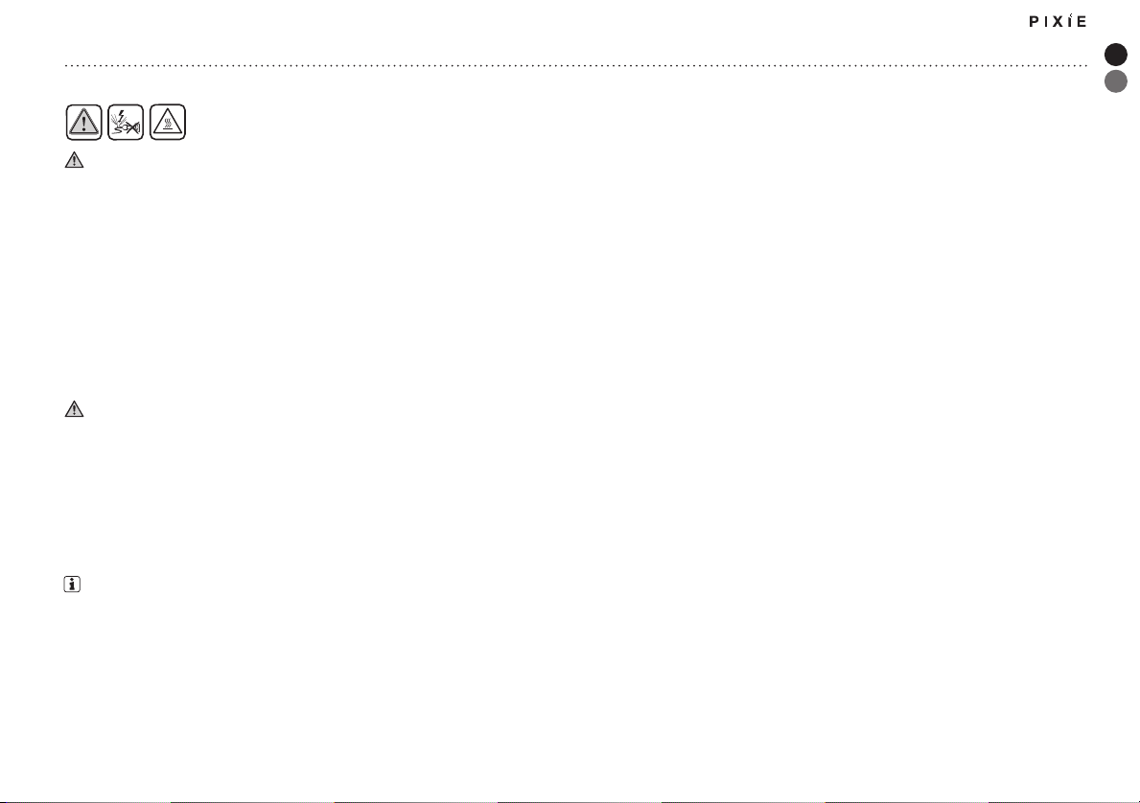This screenshot has height=803, width=1140.
Task: Click the accented I in PIXIE logo
Action: tap(1070, 19)
